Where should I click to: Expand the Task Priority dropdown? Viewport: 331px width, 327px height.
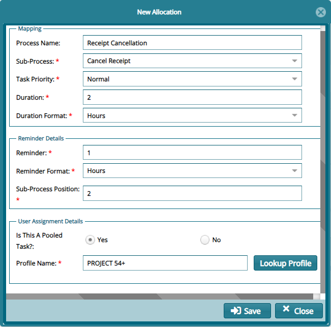192,79
